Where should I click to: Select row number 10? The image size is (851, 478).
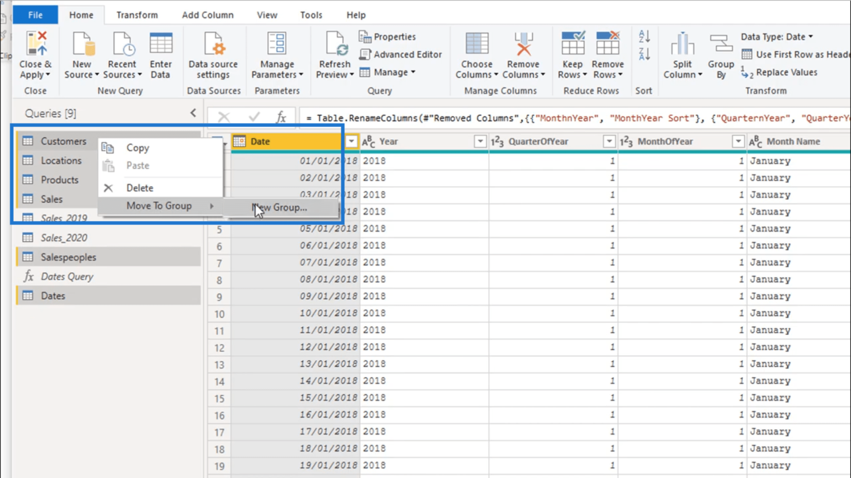219,314
